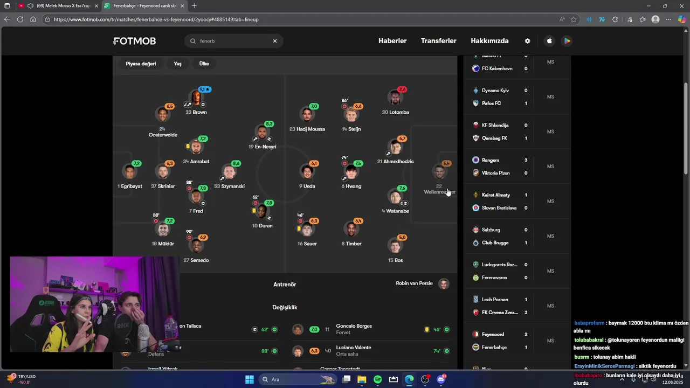This screenshot has height=388, width=690.
Task: Open player 27 Semedo's avatar
Action: click(196, 246)
